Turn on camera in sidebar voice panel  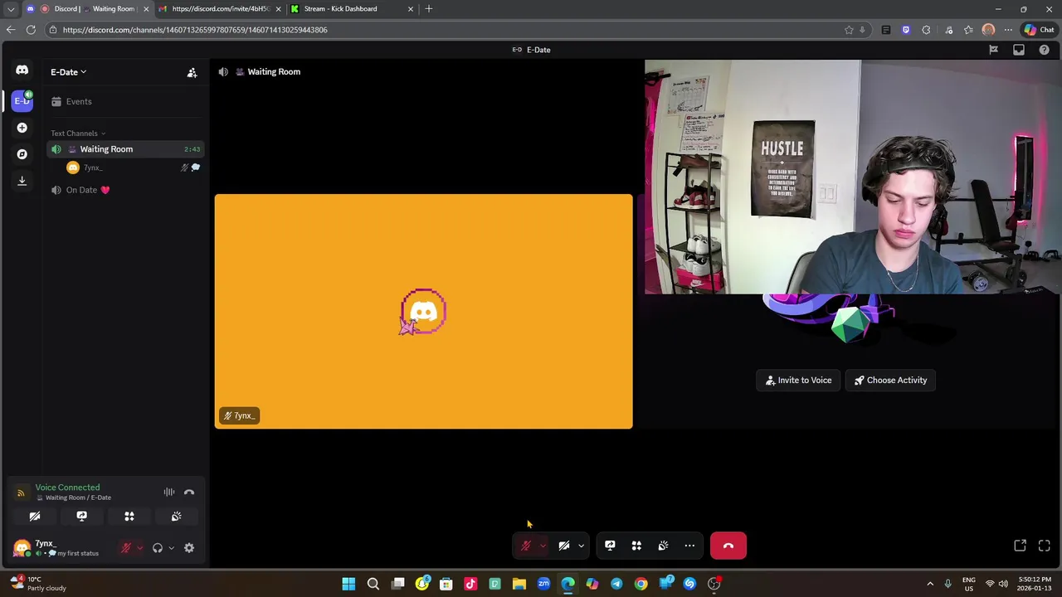(x=35, y=517)
